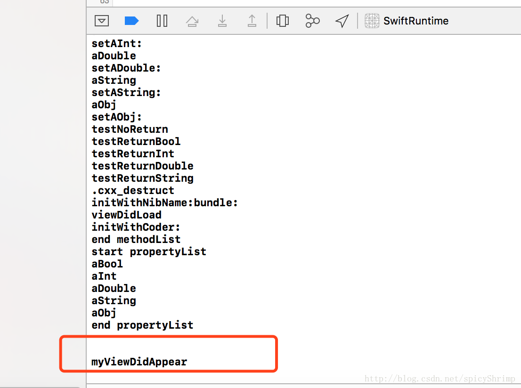This screenshot has height=388, width=521.
Task: Click the 'testReturnString' line
Action: click(143, 178)
